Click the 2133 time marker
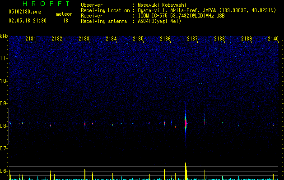Viewport: 284px width, 180px height. 84,39
